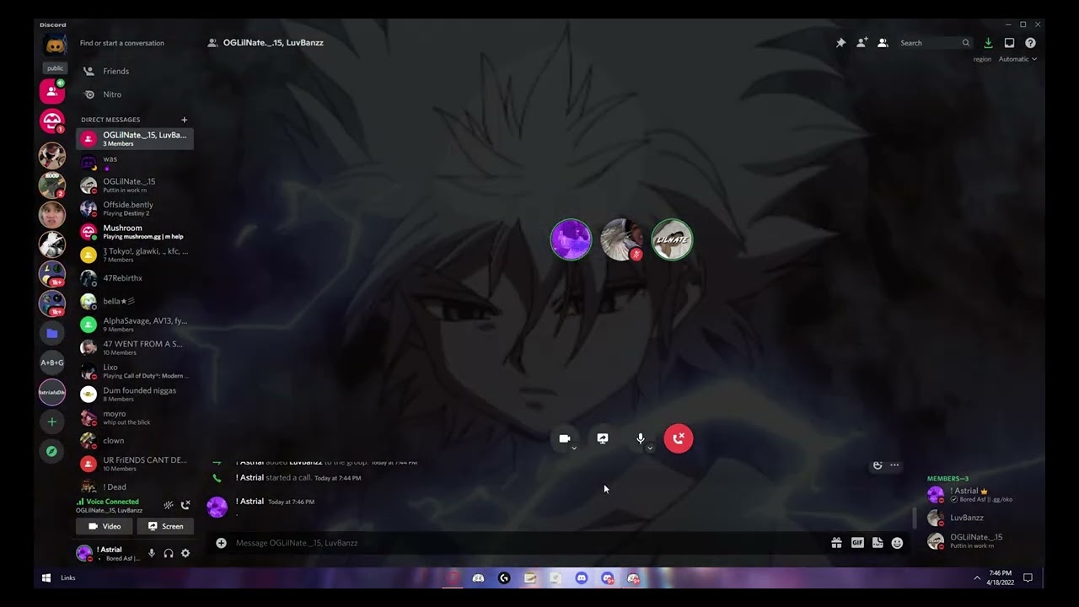Download the update with the green arrow icon
Screen dimensions: 1079x607
tap(988, 43)
